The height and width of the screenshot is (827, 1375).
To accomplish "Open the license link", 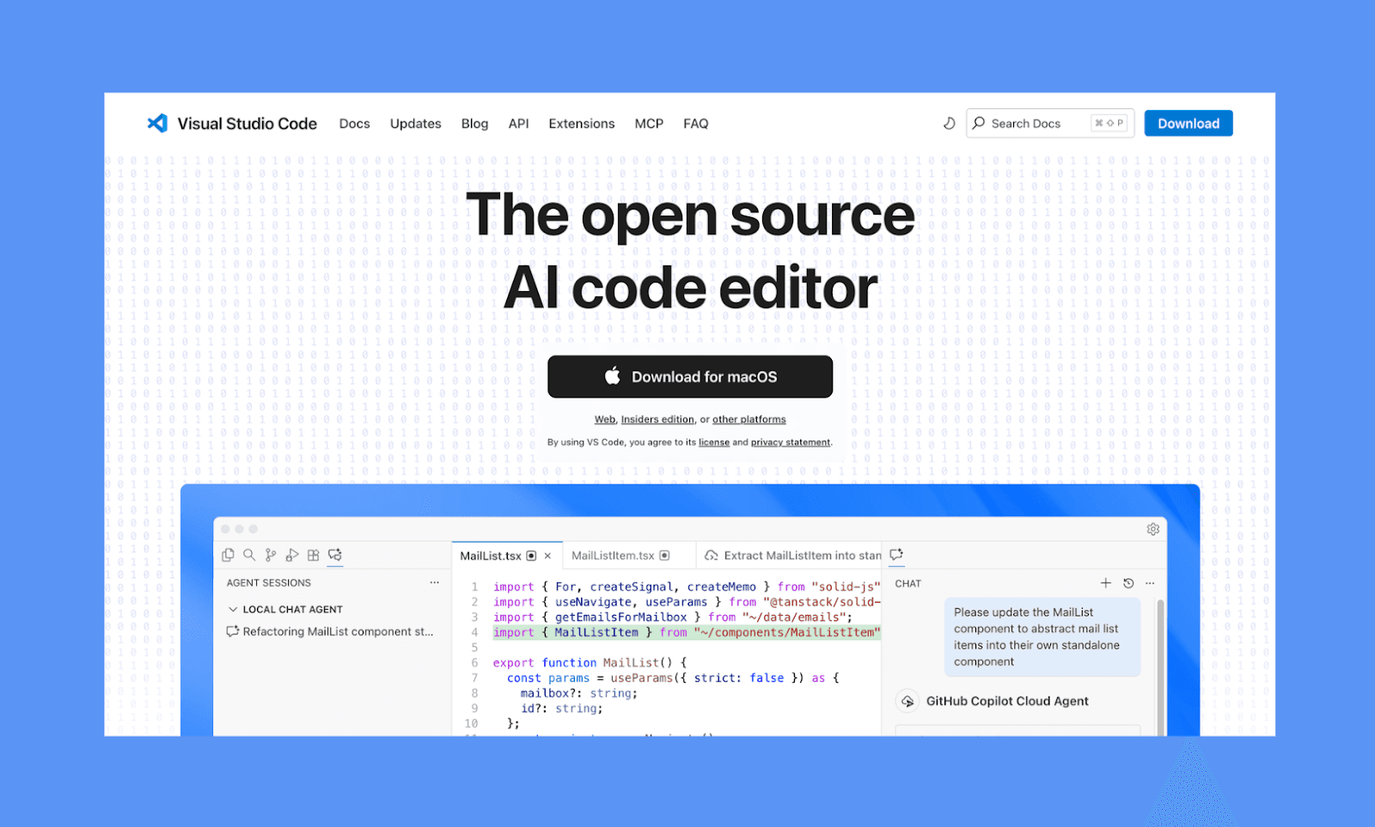I will (714, 442).
